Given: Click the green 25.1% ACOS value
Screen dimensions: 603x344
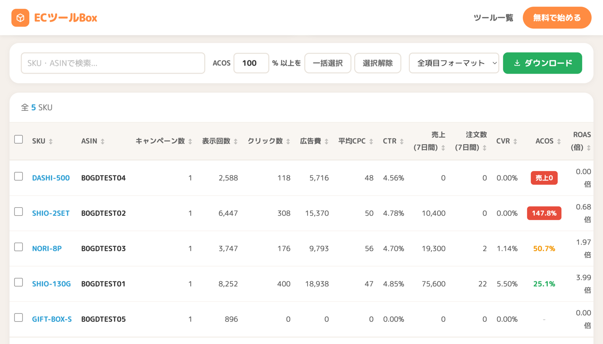Looking at the screenshot, I should [544, 284].
